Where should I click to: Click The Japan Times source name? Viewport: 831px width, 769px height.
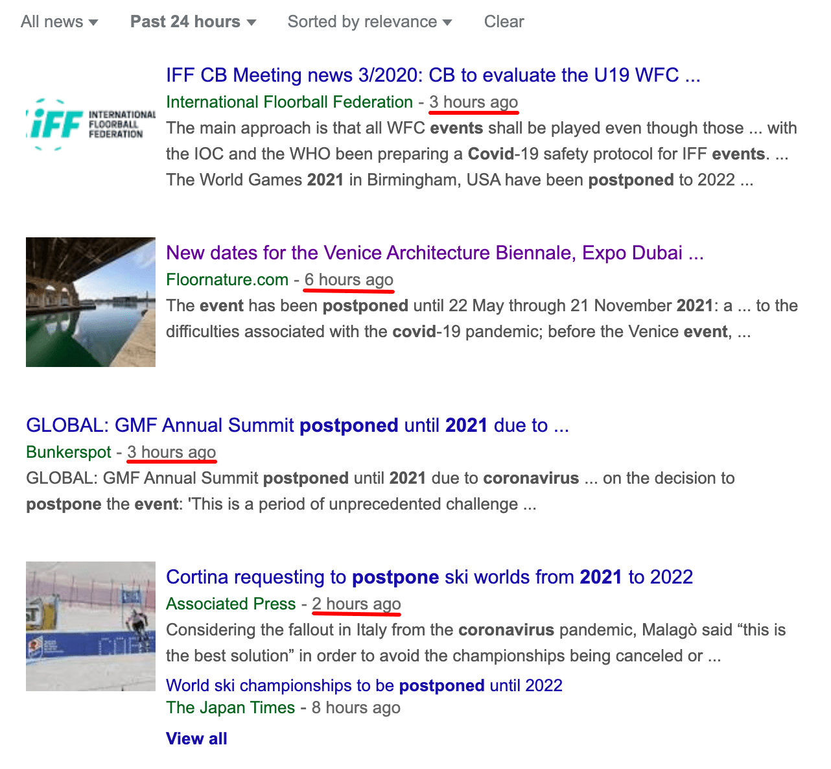(x=230, y=707)
